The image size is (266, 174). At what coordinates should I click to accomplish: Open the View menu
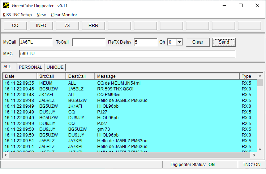[x=41, y=15]
